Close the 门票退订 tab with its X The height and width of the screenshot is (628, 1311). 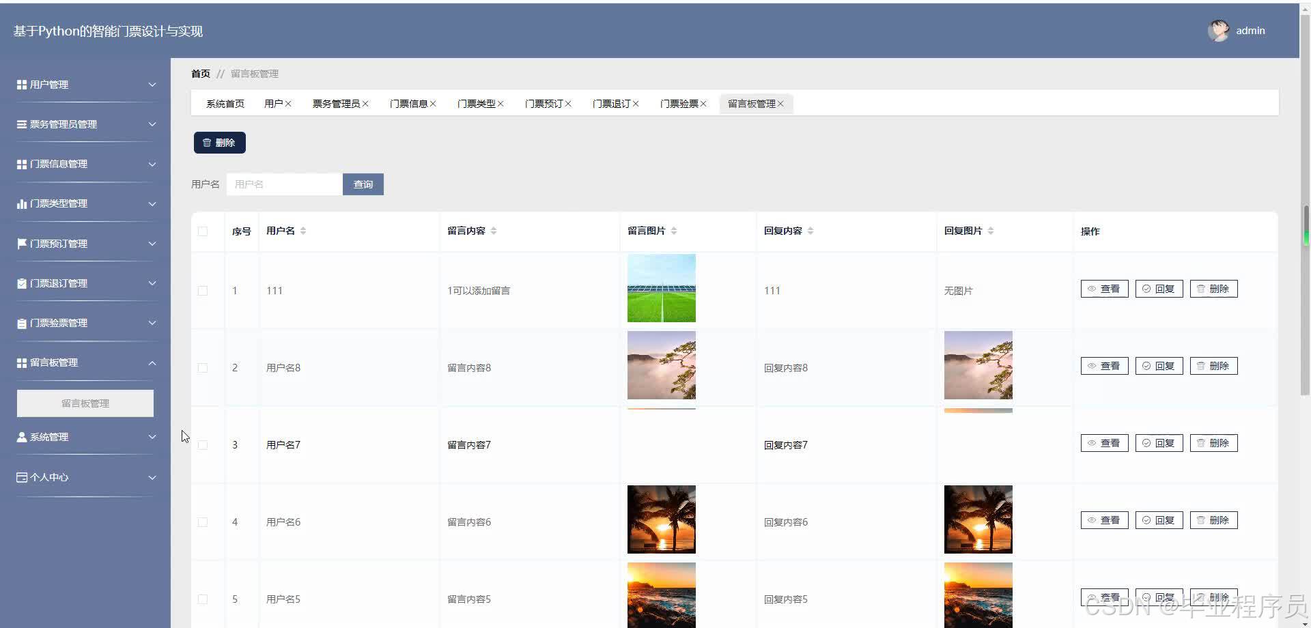tap(636, 104)
